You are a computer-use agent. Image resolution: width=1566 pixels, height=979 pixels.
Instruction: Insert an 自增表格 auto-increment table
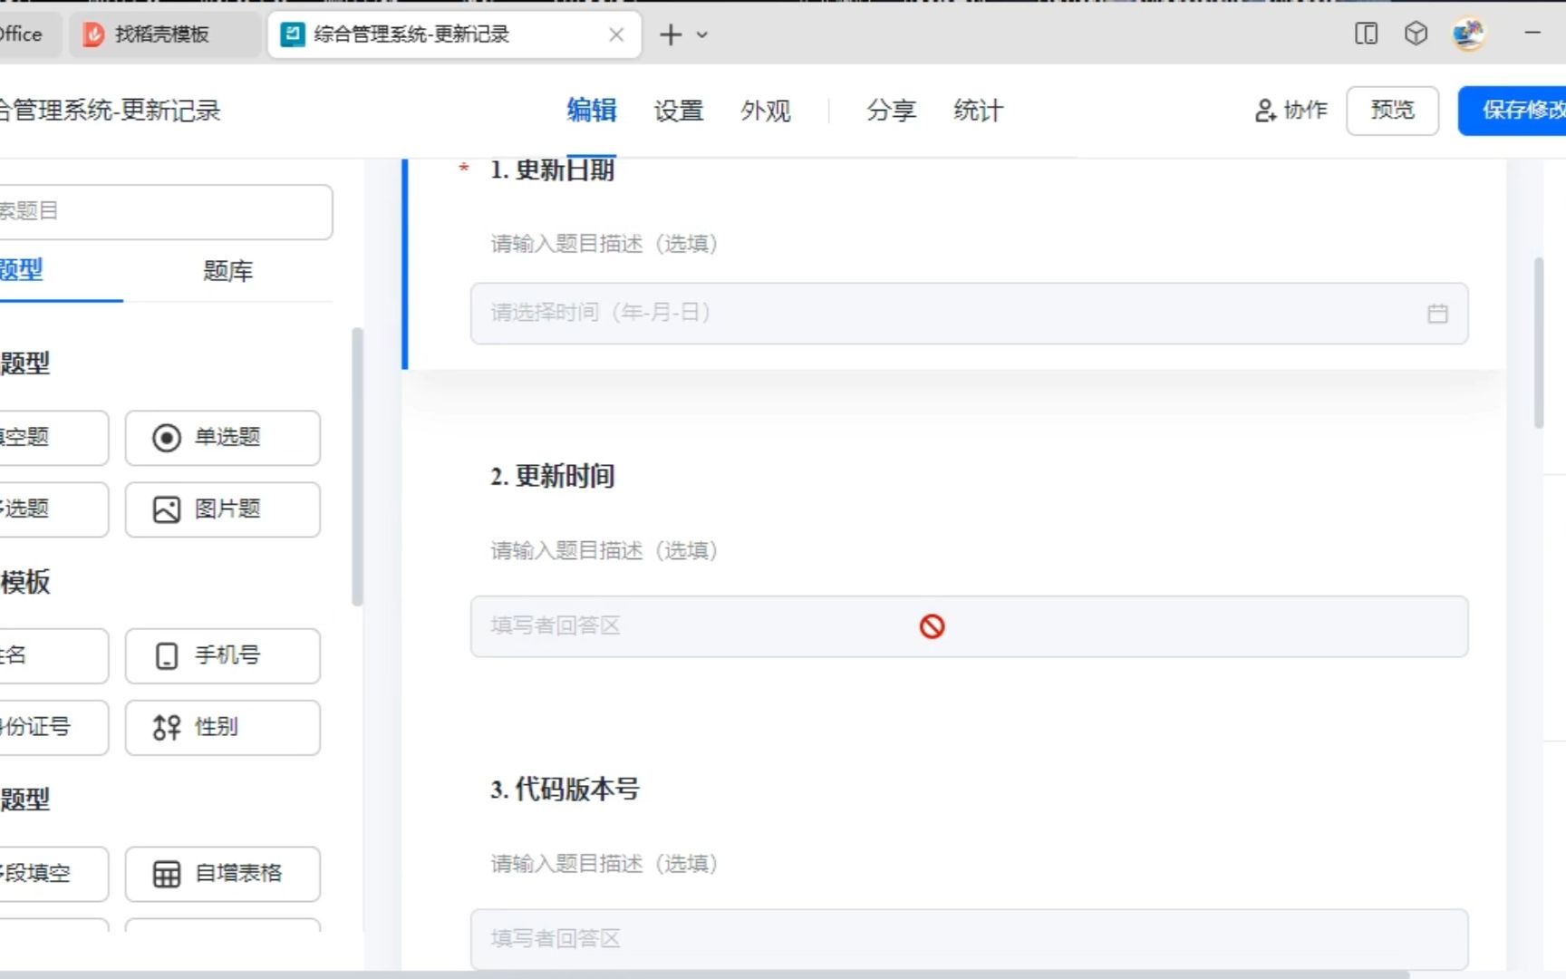click(222, 874)
